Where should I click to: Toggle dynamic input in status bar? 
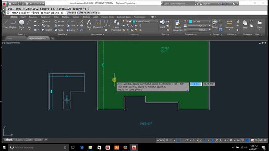pyautogui.click(x=179, y=140)
